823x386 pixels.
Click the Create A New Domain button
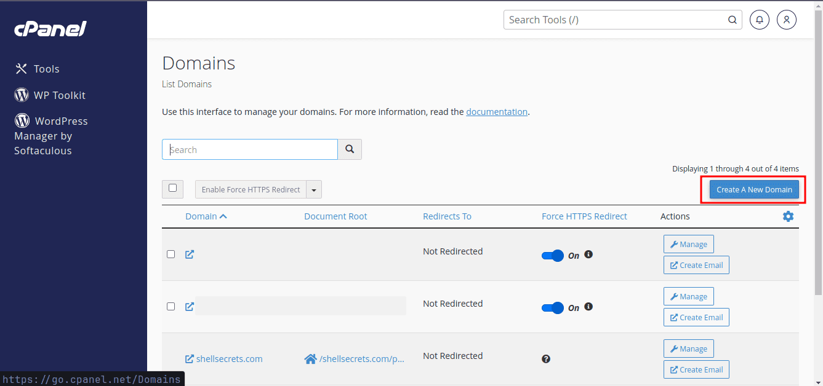point(753,189)
